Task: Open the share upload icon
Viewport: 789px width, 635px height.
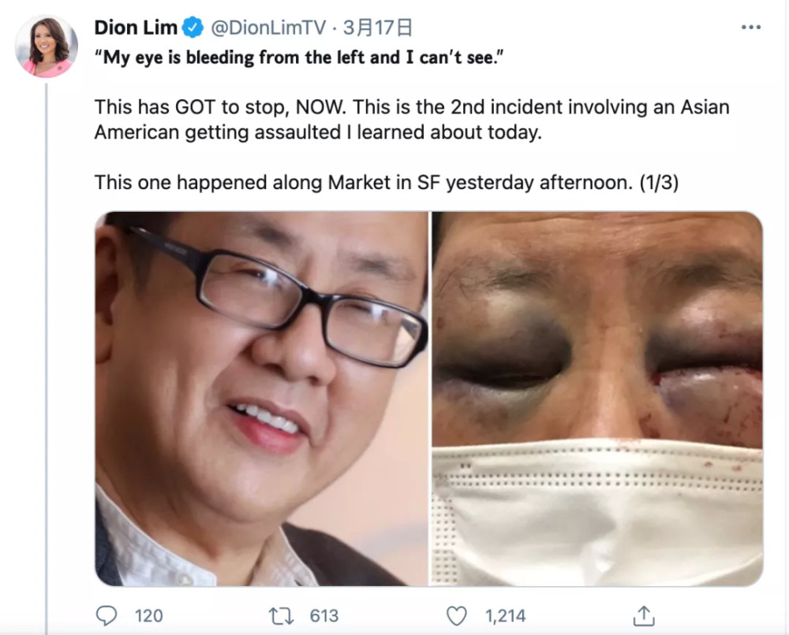Action: (644, 616)
